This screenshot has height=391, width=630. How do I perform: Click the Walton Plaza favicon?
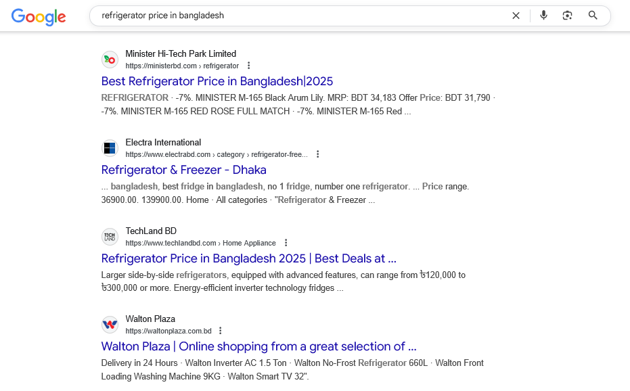(110, 325)
